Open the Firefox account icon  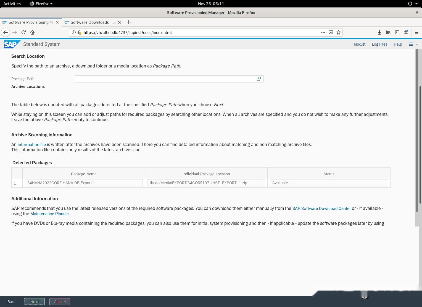coord(406,32)
